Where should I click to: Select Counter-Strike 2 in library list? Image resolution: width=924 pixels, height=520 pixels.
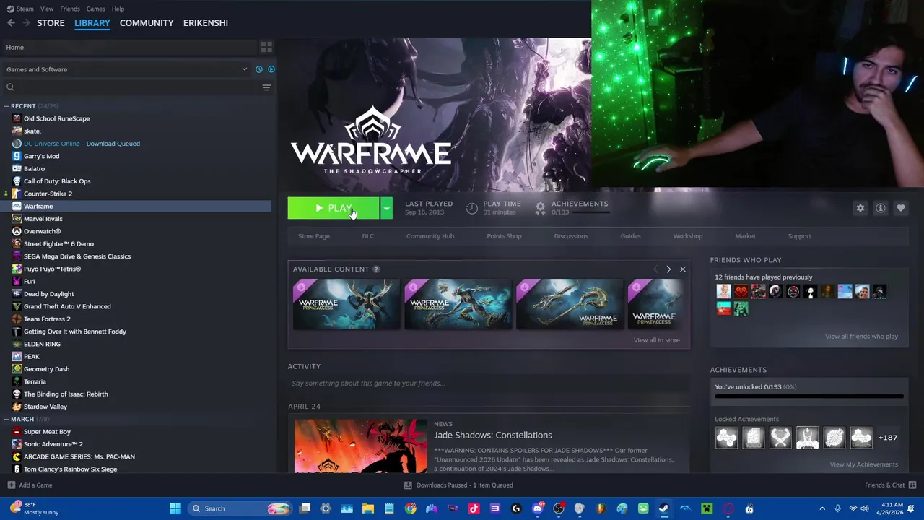[x=137, y=194]
